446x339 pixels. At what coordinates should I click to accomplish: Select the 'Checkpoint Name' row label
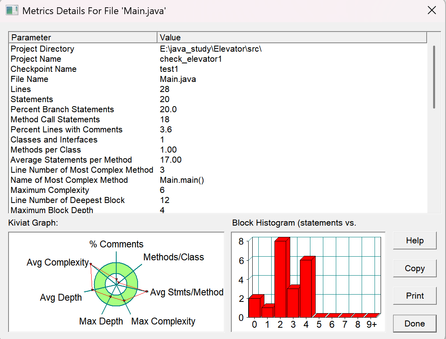(44, 69)
